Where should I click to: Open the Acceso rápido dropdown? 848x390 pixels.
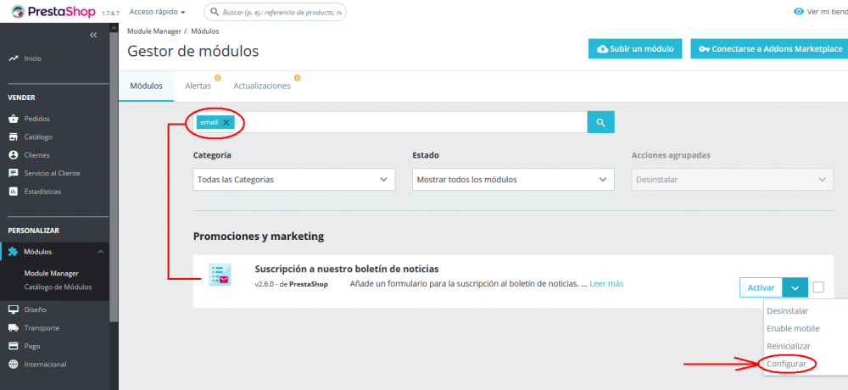pos(158,12)
